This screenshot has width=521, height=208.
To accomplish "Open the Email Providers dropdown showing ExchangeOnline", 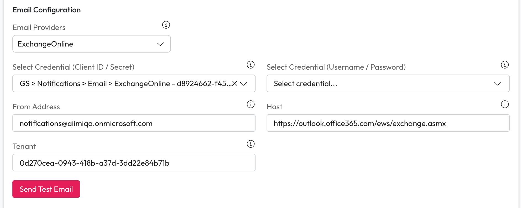I will click(x=92, y=44).
